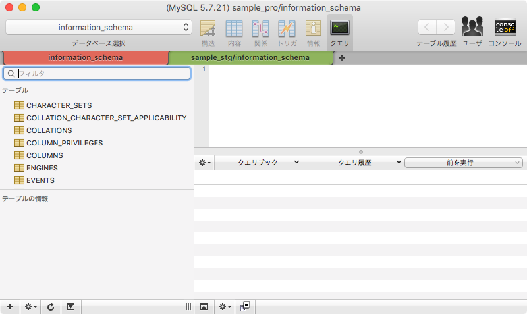Minimize the window with yellow button
The image size is (527, 314).
click(x=22, y=7)
